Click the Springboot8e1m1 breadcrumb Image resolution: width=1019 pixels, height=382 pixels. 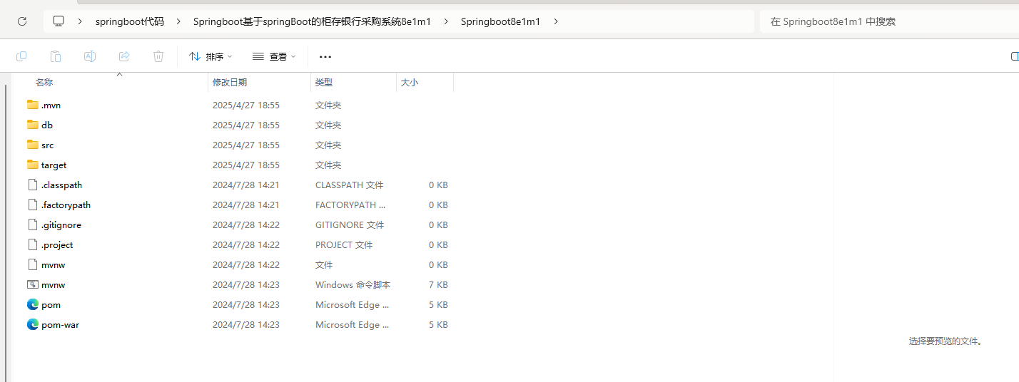click(500, 21)
